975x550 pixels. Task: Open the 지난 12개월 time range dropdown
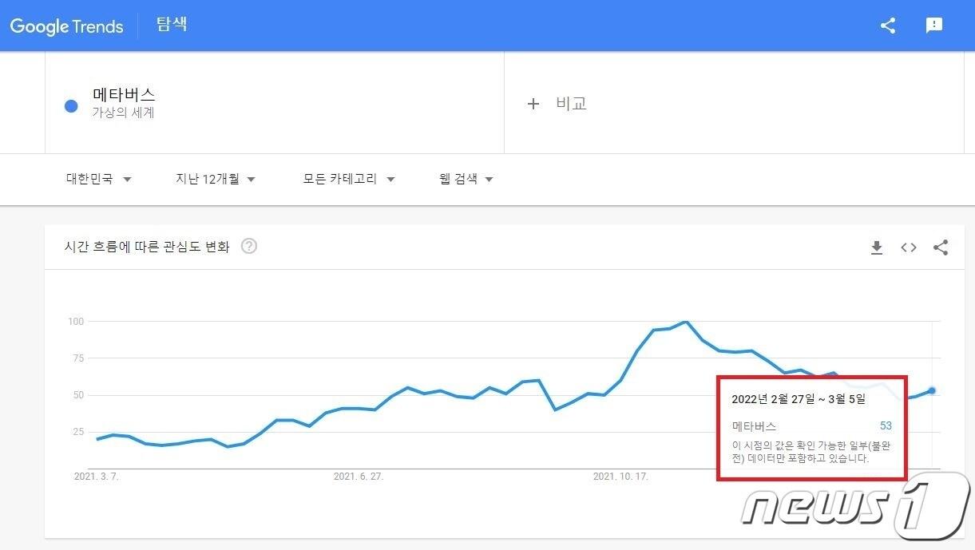click(x=214, y=179)
